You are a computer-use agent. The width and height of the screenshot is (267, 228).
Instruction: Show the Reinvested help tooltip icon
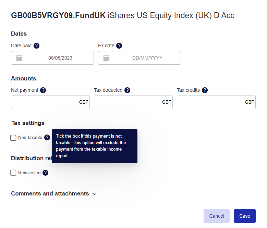[45, 173]
